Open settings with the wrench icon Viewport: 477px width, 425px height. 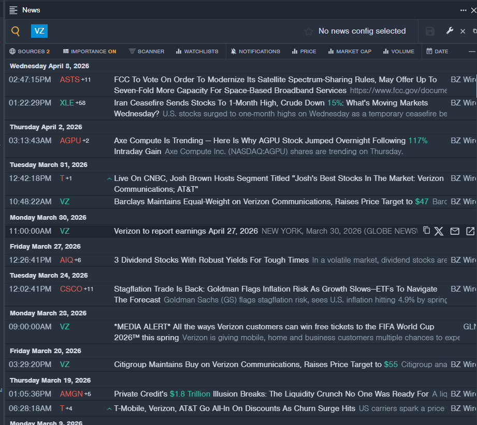(450, 31)
